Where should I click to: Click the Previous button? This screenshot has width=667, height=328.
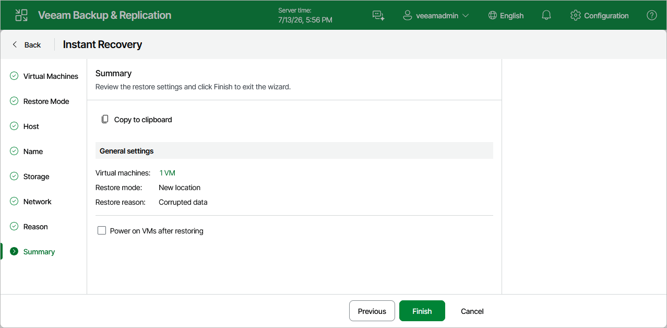pos(372,311)
